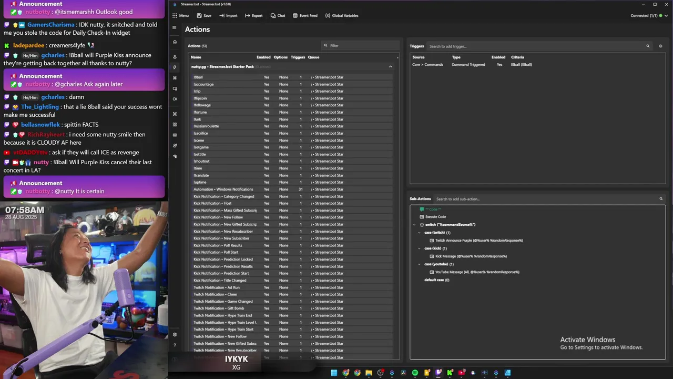Collapse the case (twitch) branch

tap(419, 233)
